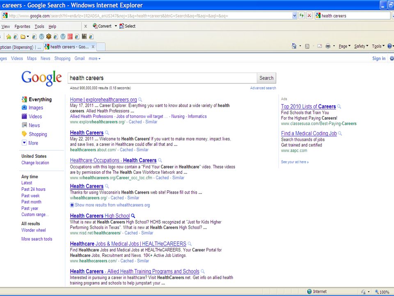This screenshot has height=296, width=394.
Task: Open the View menu
Action: click(5, 26)
